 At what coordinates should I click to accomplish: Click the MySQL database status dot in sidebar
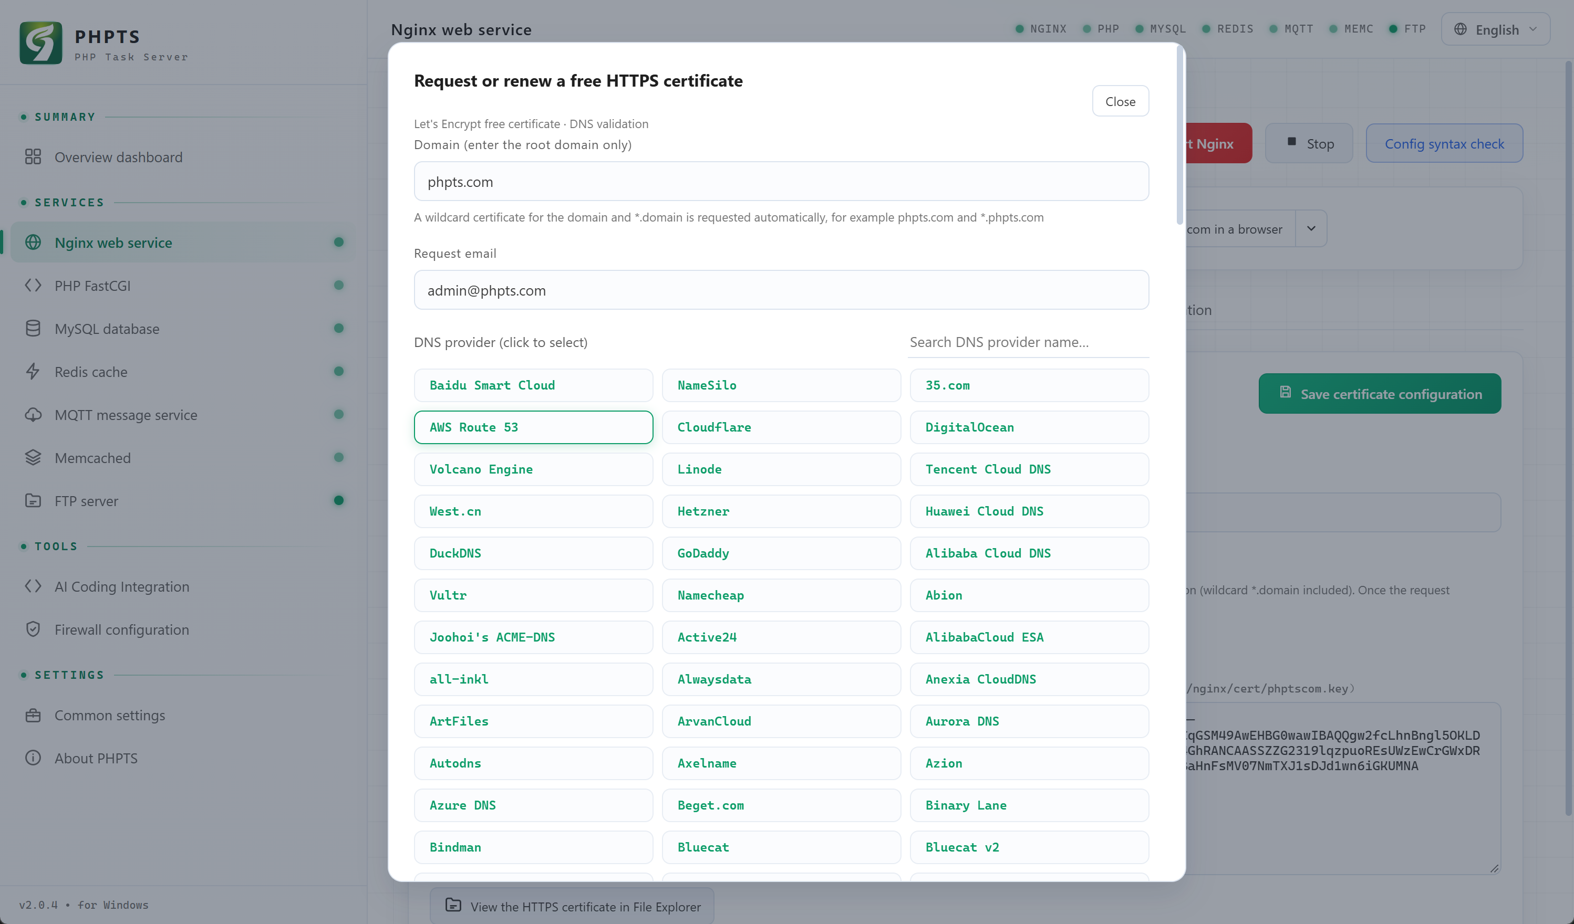click(338, 329)
